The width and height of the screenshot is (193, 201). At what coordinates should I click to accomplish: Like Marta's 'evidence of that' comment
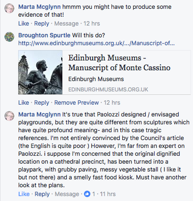[x=24, y=24]
